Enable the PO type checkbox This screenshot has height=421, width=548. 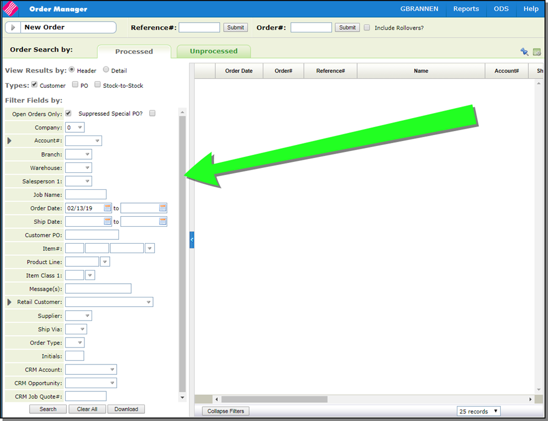click(75, 85)
